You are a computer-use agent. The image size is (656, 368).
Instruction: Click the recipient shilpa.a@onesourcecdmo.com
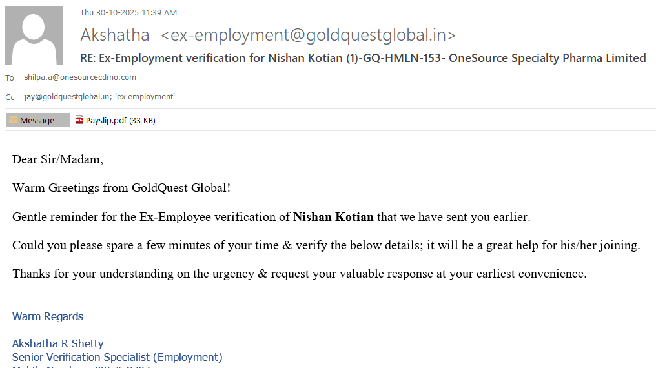(80, 77)
